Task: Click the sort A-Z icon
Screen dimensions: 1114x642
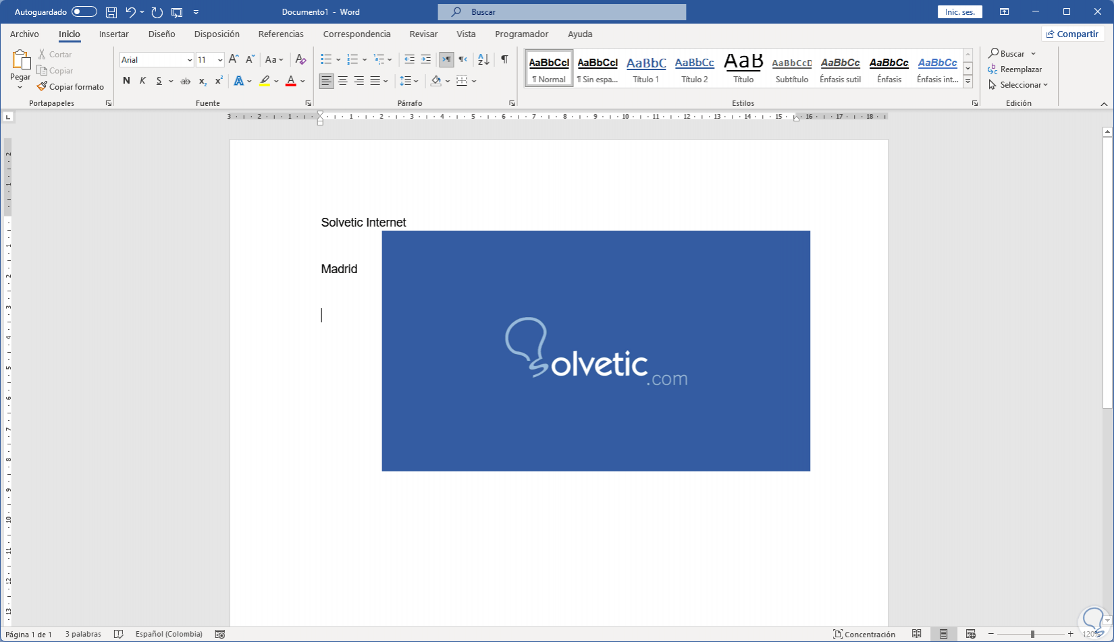Action: [x=483, y=59]
